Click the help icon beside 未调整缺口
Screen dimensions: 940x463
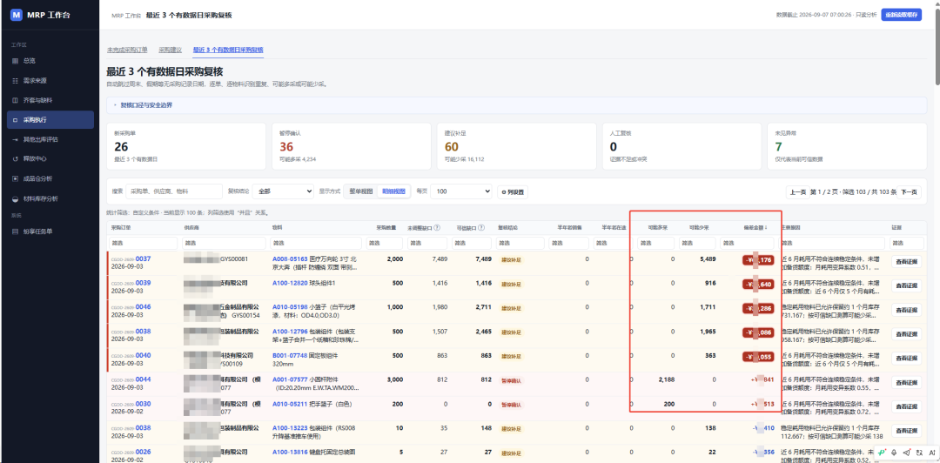[438, 228]
